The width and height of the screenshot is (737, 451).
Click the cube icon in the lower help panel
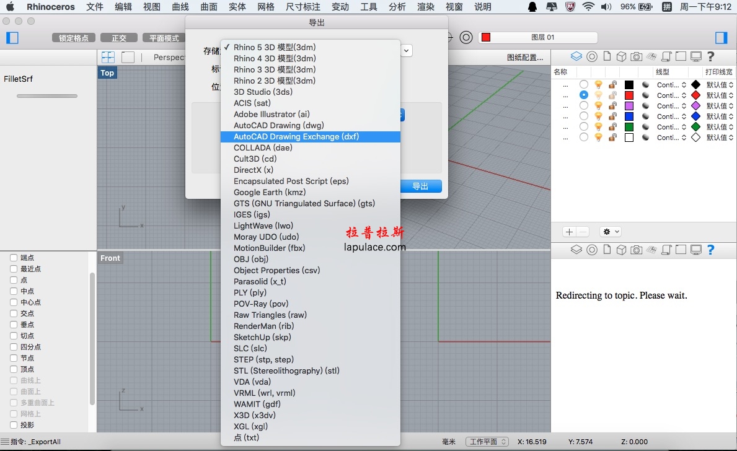pyautogui.click(x=621, y=250)
